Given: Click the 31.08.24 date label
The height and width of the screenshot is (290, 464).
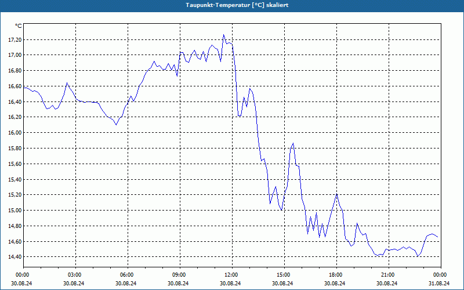Looking at the screenshot, I should click(439, 283).
